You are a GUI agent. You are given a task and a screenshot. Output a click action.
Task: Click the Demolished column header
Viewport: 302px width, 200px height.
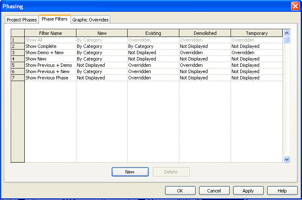point(205,33)
